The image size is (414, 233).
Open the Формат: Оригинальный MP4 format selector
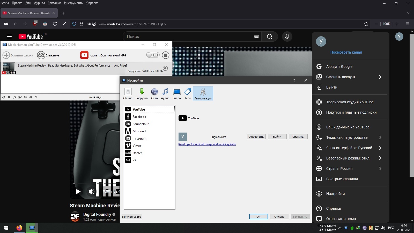point(107,55)
